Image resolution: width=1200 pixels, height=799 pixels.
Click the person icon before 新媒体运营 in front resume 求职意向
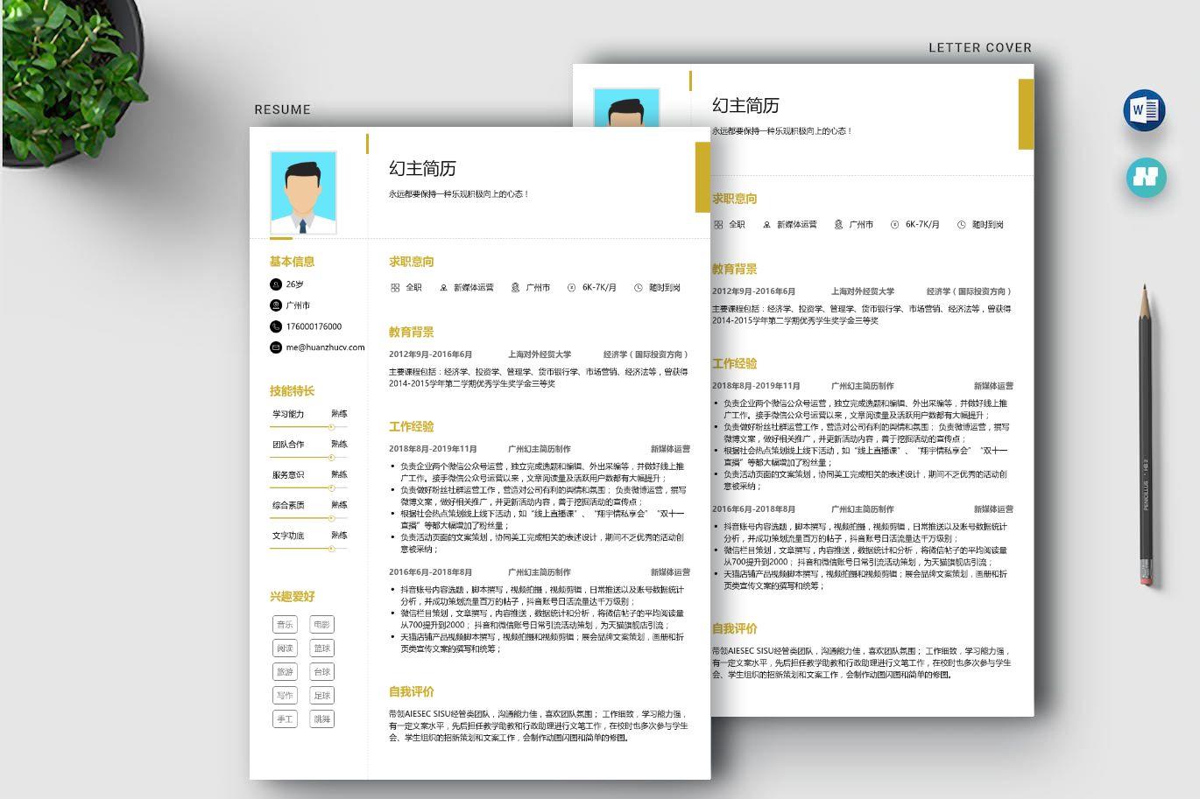click(x=443, y=288)
